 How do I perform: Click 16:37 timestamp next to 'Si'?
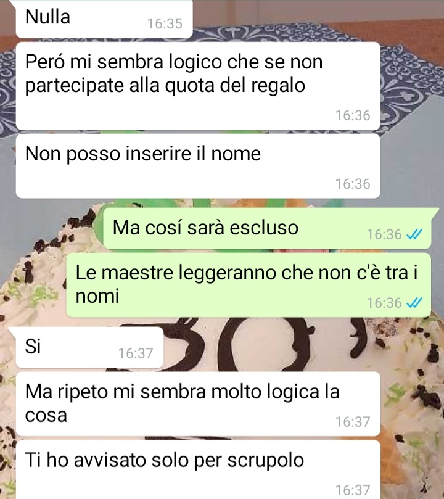click(136, 353)
